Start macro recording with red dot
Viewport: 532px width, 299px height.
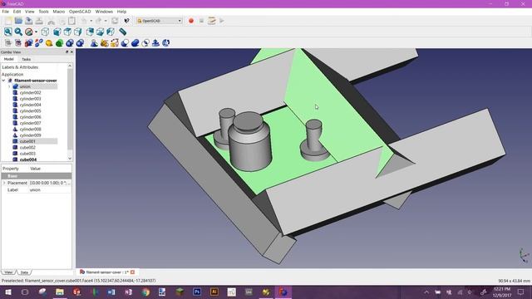click(191, 21)
